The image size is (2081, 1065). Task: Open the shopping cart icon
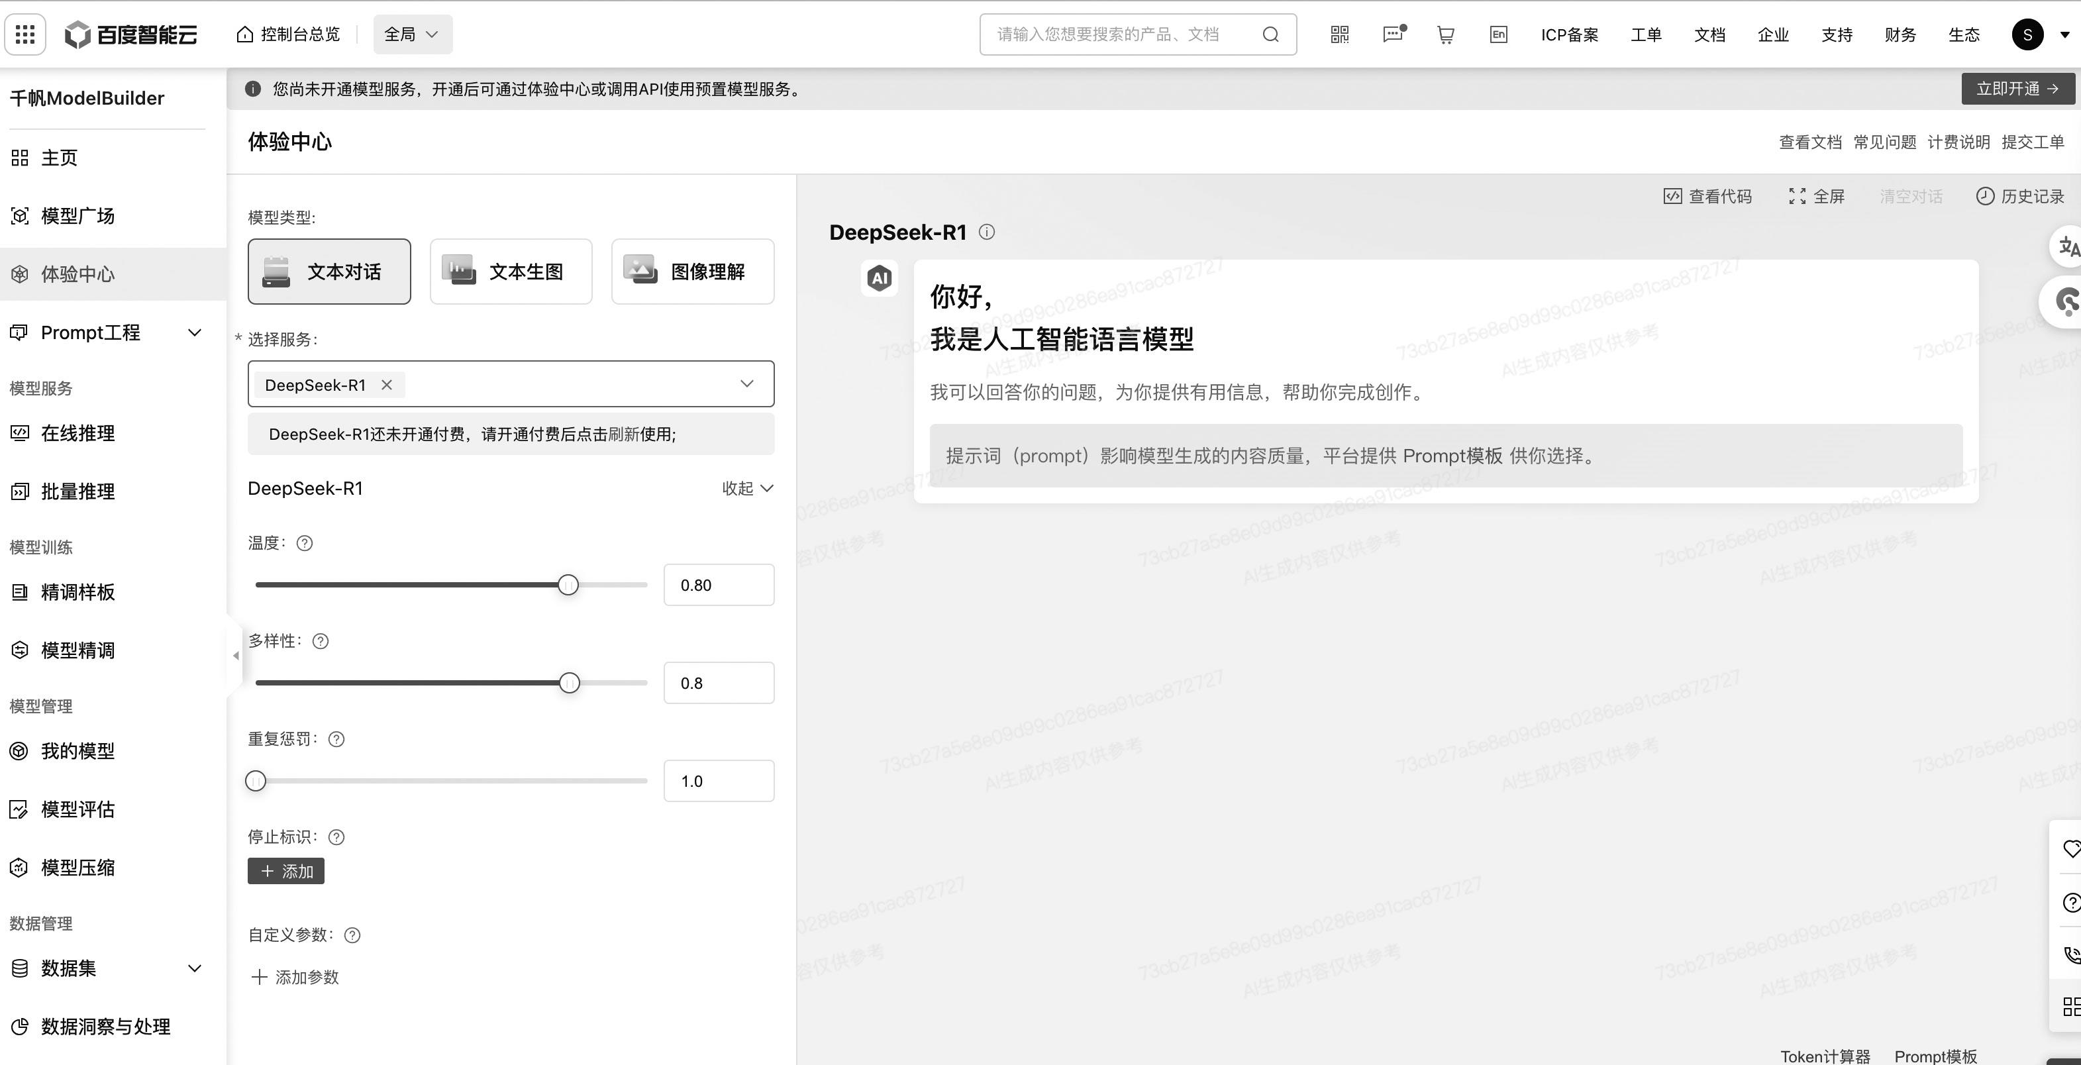(x=1446, y=34)
